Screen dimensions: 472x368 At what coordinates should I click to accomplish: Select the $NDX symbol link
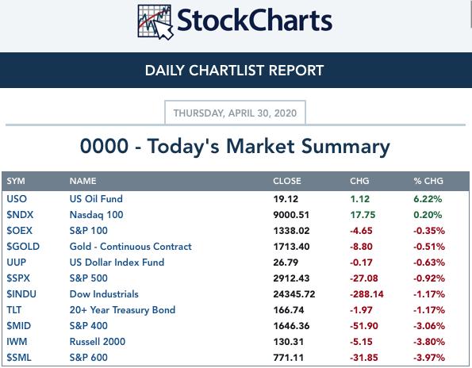[x=20, y=215]
